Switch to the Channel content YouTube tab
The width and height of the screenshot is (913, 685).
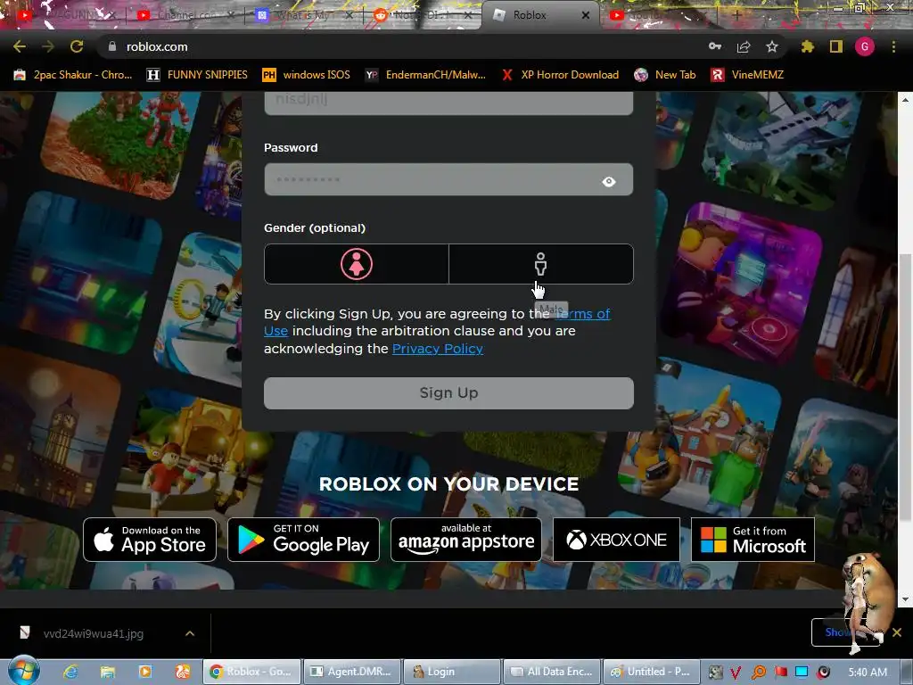coord(185,15)
